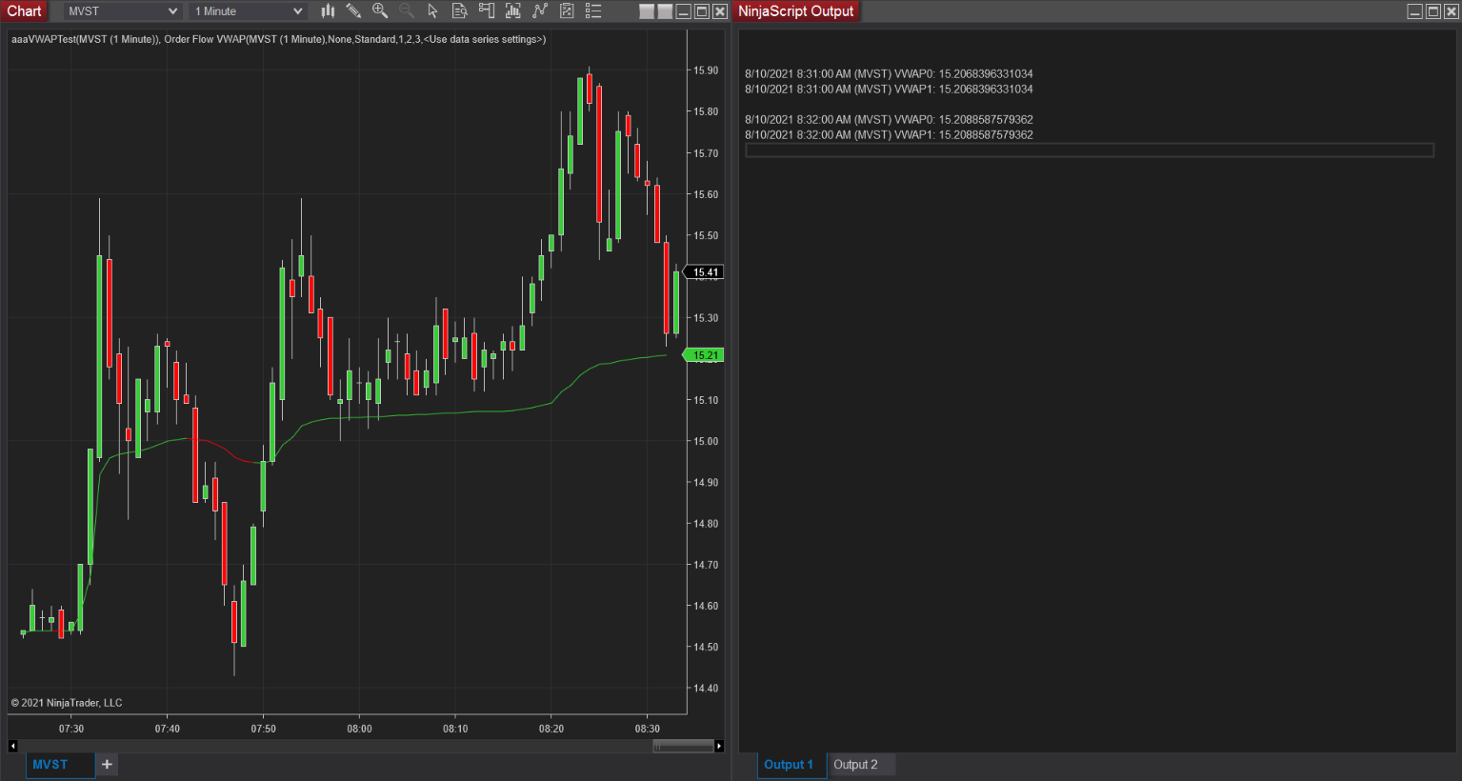Click the 08:00 time axis label
The width and height of the screenshot is (1462, 781).
tap(359, 729)
